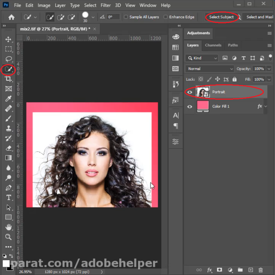This screenshot has width=275, height=275.
Task: Enable Sample All Layers checkbox
Action: coord(126,17)
